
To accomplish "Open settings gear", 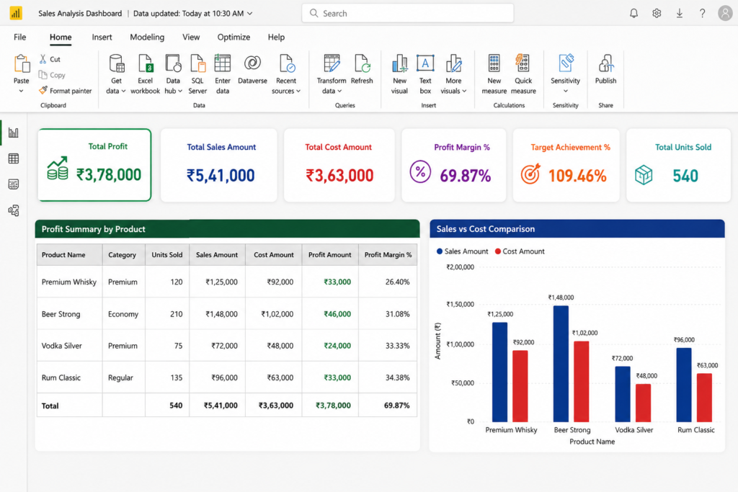I will [657, 13].
